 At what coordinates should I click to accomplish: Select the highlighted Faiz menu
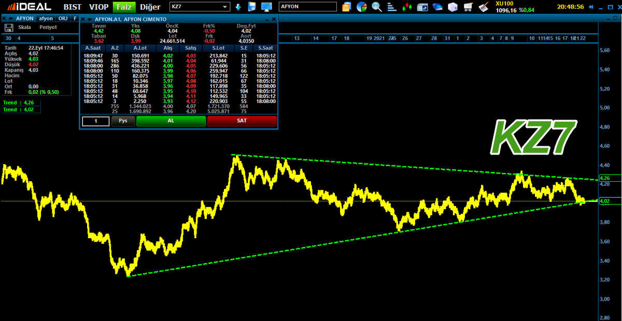click(124, 7)
